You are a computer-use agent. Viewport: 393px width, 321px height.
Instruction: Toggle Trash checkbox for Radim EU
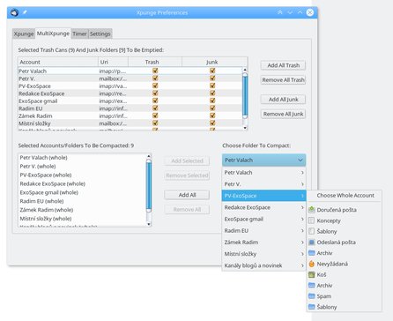point(155,108)
